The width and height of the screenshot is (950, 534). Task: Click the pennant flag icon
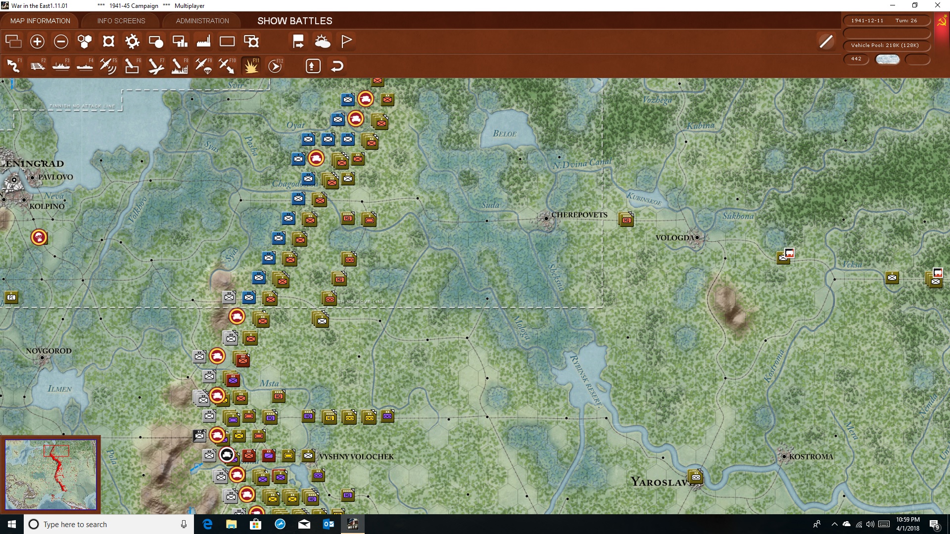click(346, 42)
